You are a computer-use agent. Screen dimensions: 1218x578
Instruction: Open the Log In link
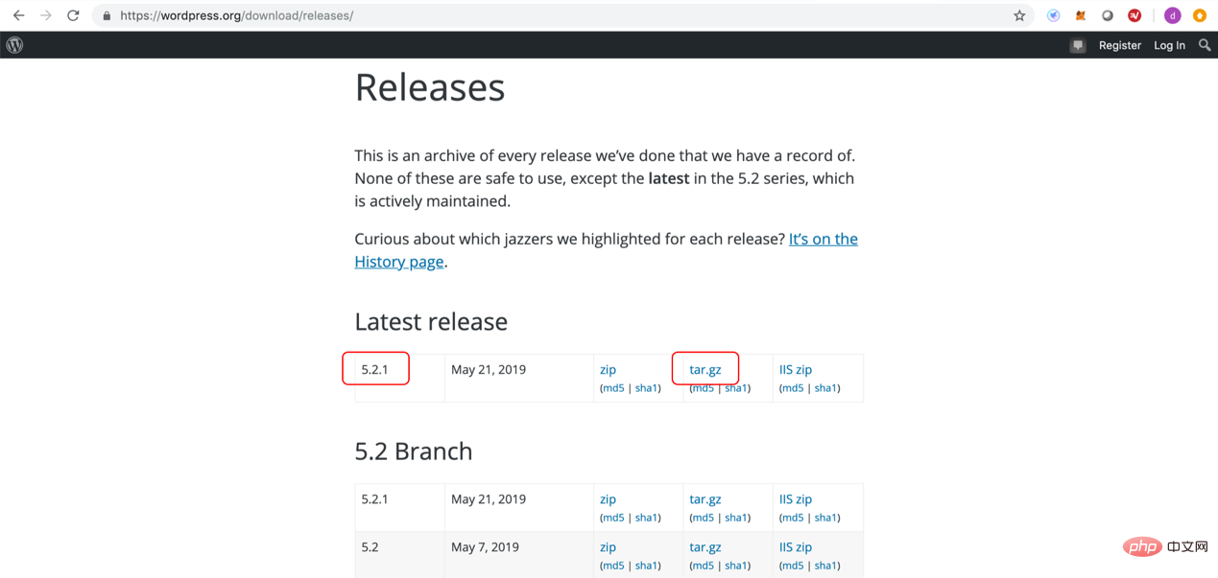tap(1169, 45)
